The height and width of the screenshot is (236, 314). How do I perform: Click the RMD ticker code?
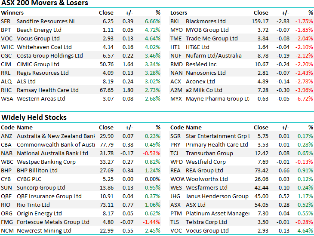tap(176, 64)
